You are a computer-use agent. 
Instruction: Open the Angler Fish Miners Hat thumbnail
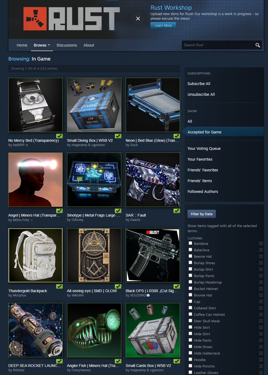pos(94,330)
